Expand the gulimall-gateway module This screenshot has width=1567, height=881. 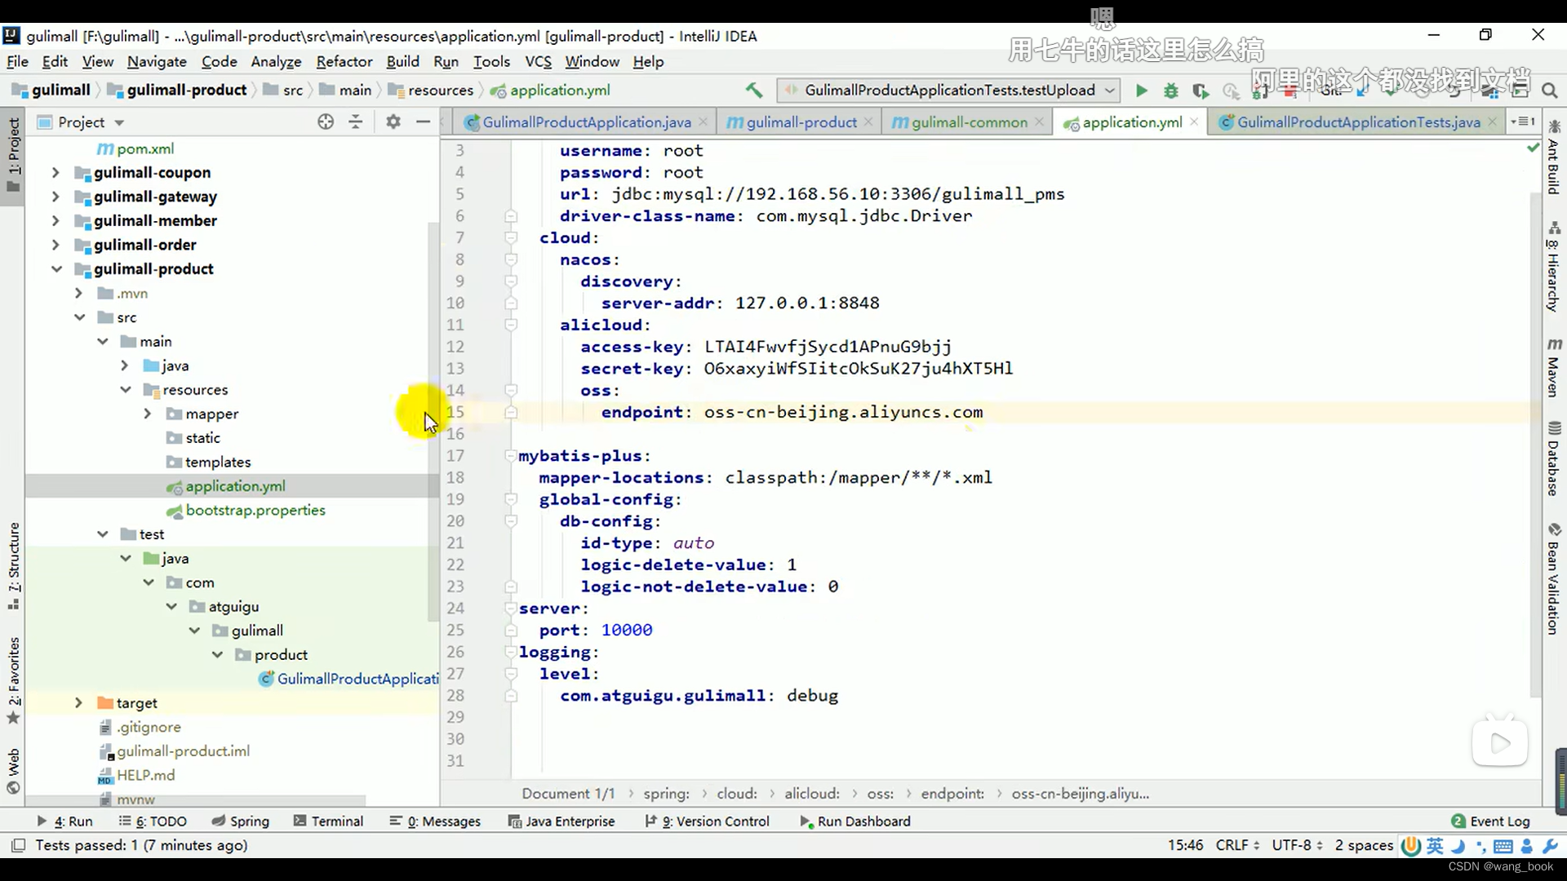pos(55,197)
